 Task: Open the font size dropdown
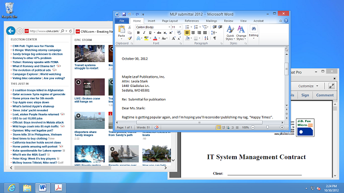[x=180, y=27]
